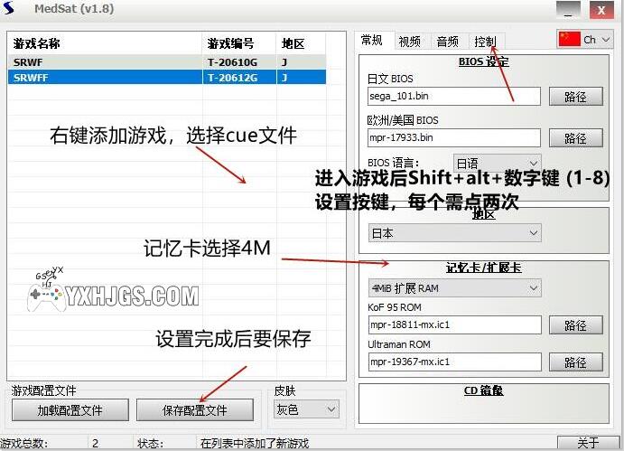Click the status text 在列表中添加了新游戏
This screenshot has height=451, width=624.
255,444
